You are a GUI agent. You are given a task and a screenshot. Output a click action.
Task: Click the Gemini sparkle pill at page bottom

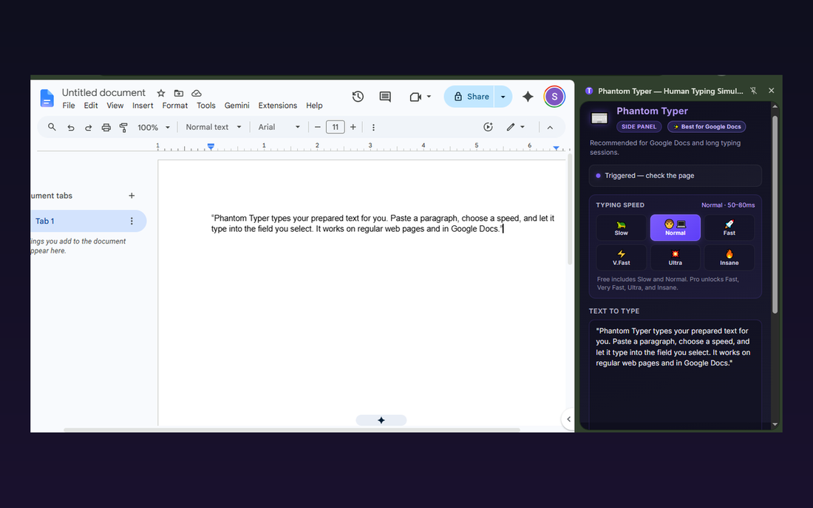[381, 420]
